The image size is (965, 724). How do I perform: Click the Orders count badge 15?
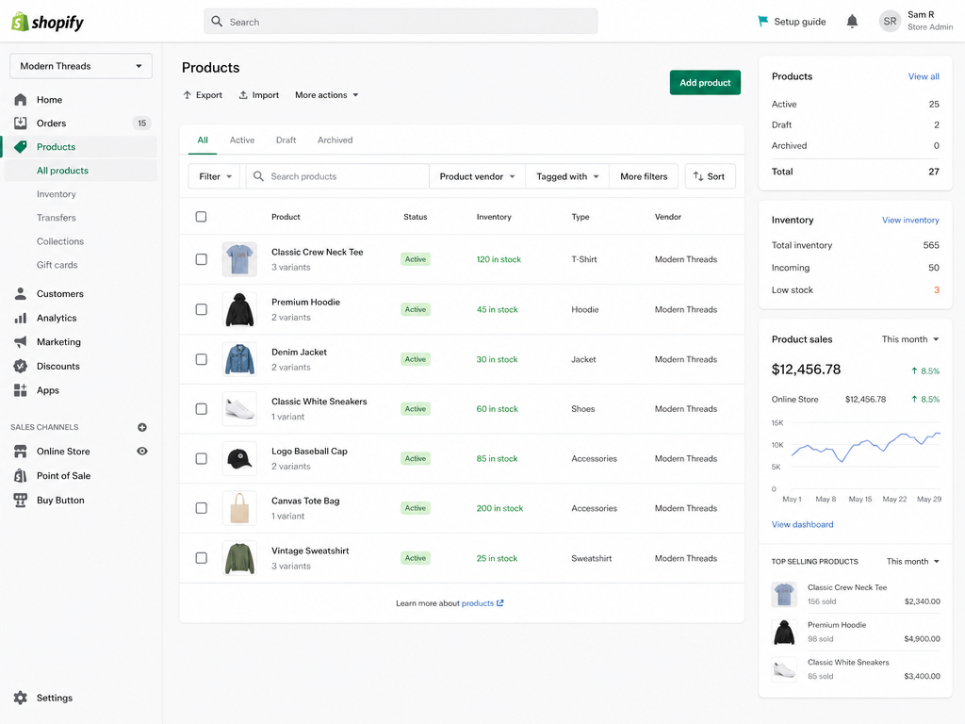tap(141, 123)
